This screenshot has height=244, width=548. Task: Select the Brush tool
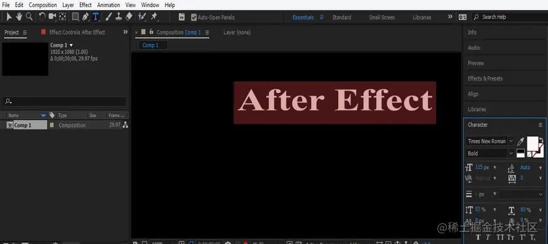(x=108, y=16)
